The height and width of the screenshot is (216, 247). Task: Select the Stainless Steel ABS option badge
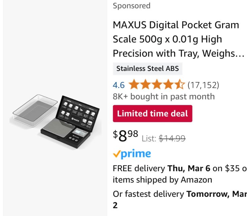(148, 69)
